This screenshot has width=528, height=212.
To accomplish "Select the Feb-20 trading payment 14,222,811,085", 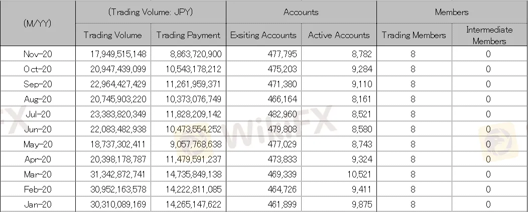I will 194,189.
